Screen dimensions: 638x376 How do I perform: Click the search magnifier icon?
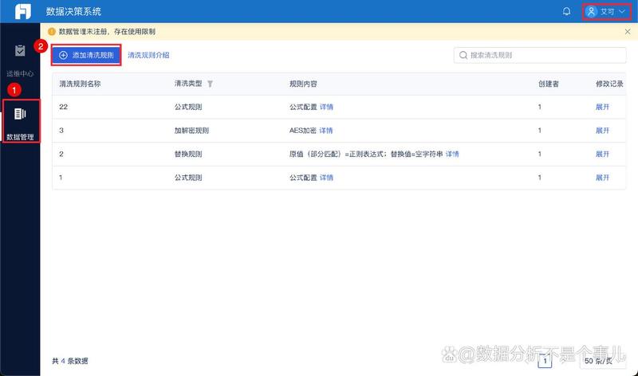463,55
